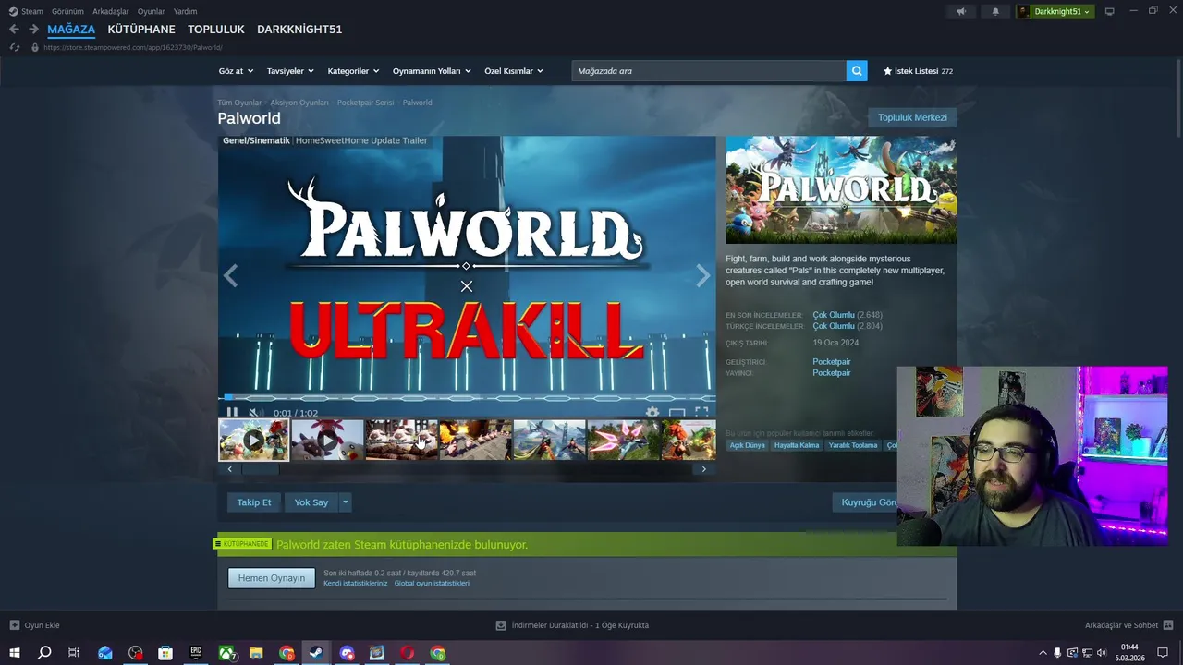
Task: Seek the trailer on its progress bar
Action: [467, 398]
